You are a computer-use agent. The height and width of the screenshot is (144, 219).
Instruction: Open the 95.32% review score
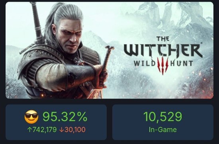tap(65, 117)
